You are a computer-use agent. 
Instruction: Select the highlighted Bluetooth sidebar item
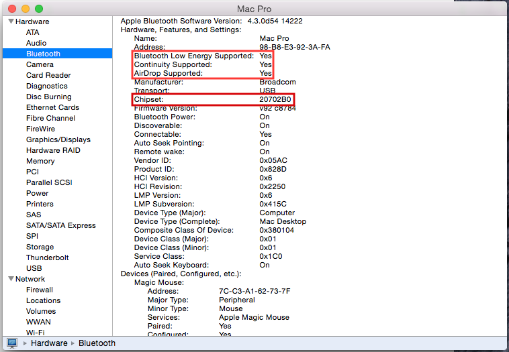pos(58,54)
